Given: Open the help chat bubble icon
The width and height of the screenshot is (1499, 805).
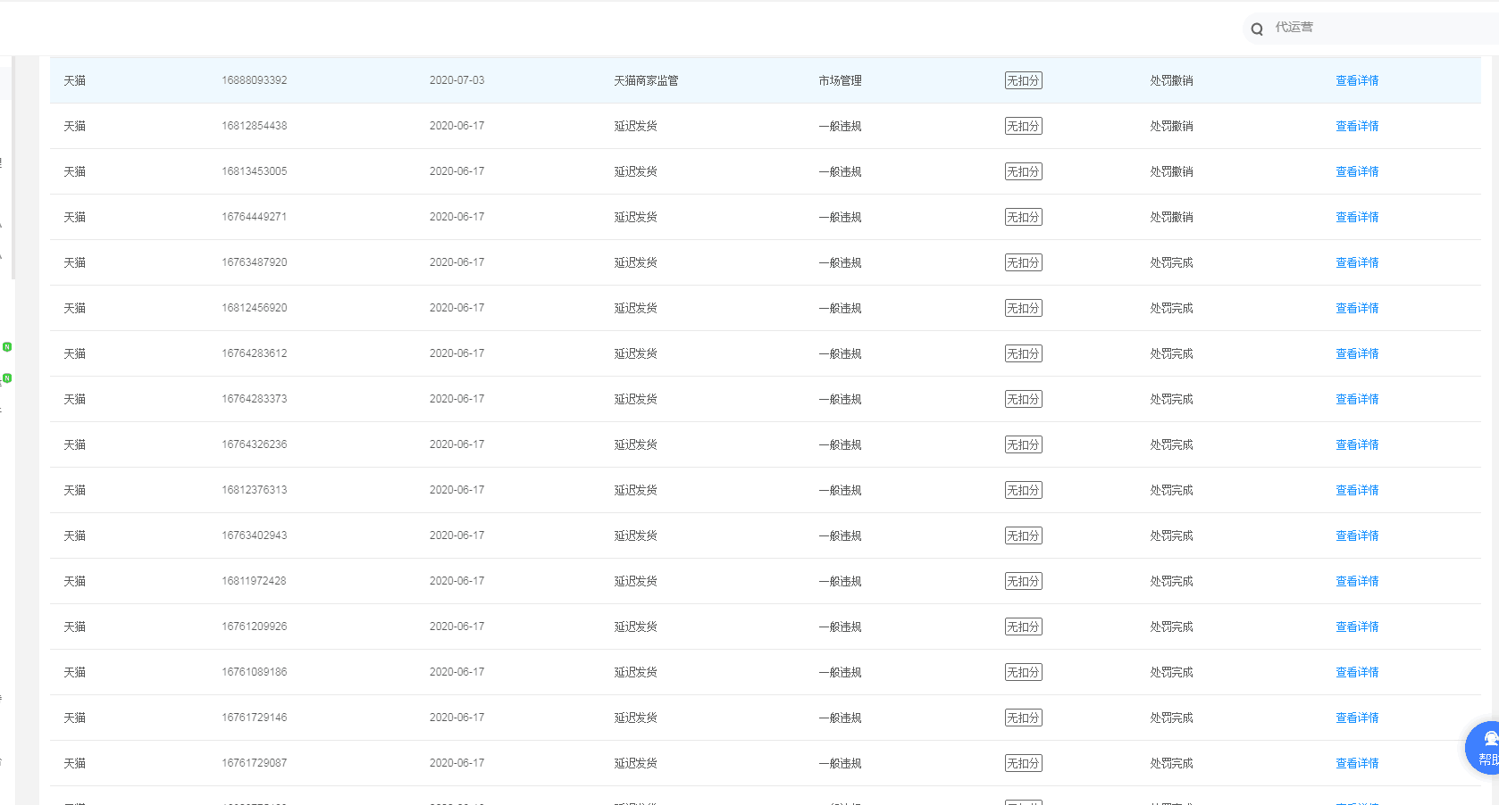Looking at the screenshot, I should [1483, 748].
